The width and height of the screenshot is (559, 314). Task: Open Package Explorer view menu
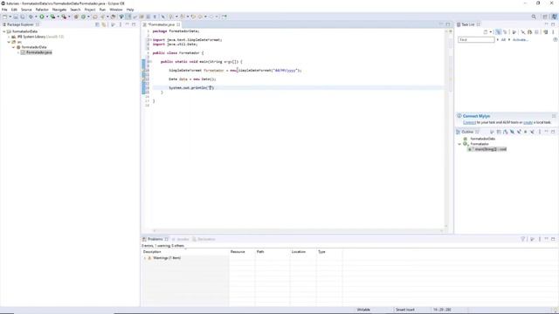(x=121, y=24)
